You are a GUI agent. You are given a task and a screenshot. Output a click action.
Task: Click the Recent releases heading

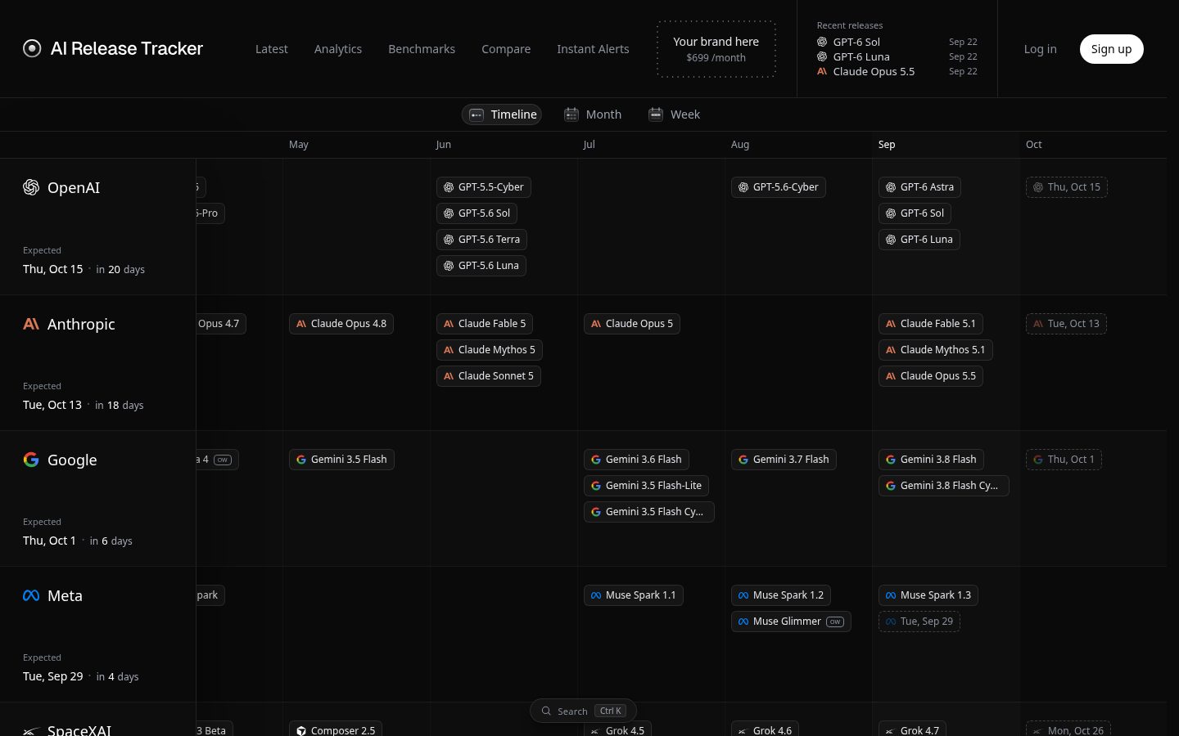pos(850,25)
